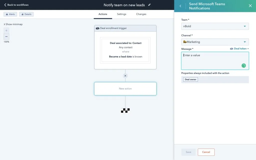The width and height of the screenshot is (256, 160).
Task: Click the checkered finish flag icon
Action: pyautogui.click(x=125, y=110)
